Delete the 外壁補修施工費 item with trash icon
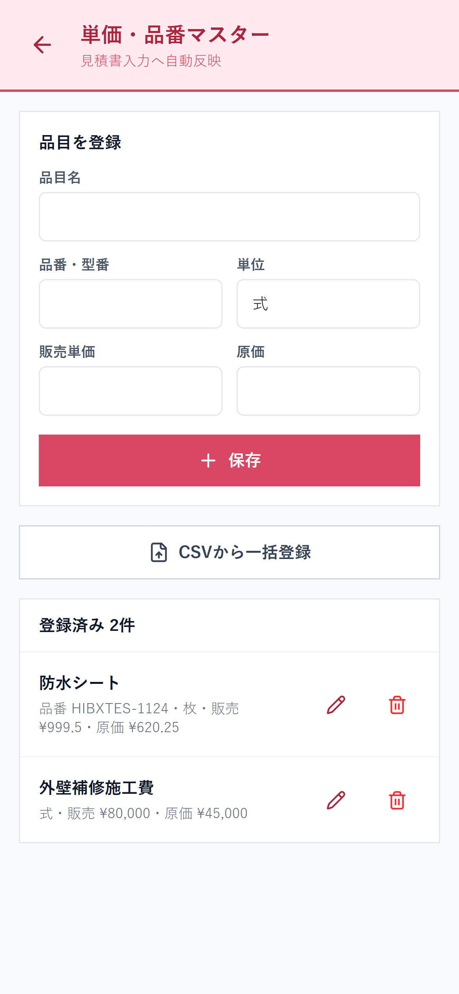Image resolution: width=459 pixels, height=994 pixels. click(397, 800)
